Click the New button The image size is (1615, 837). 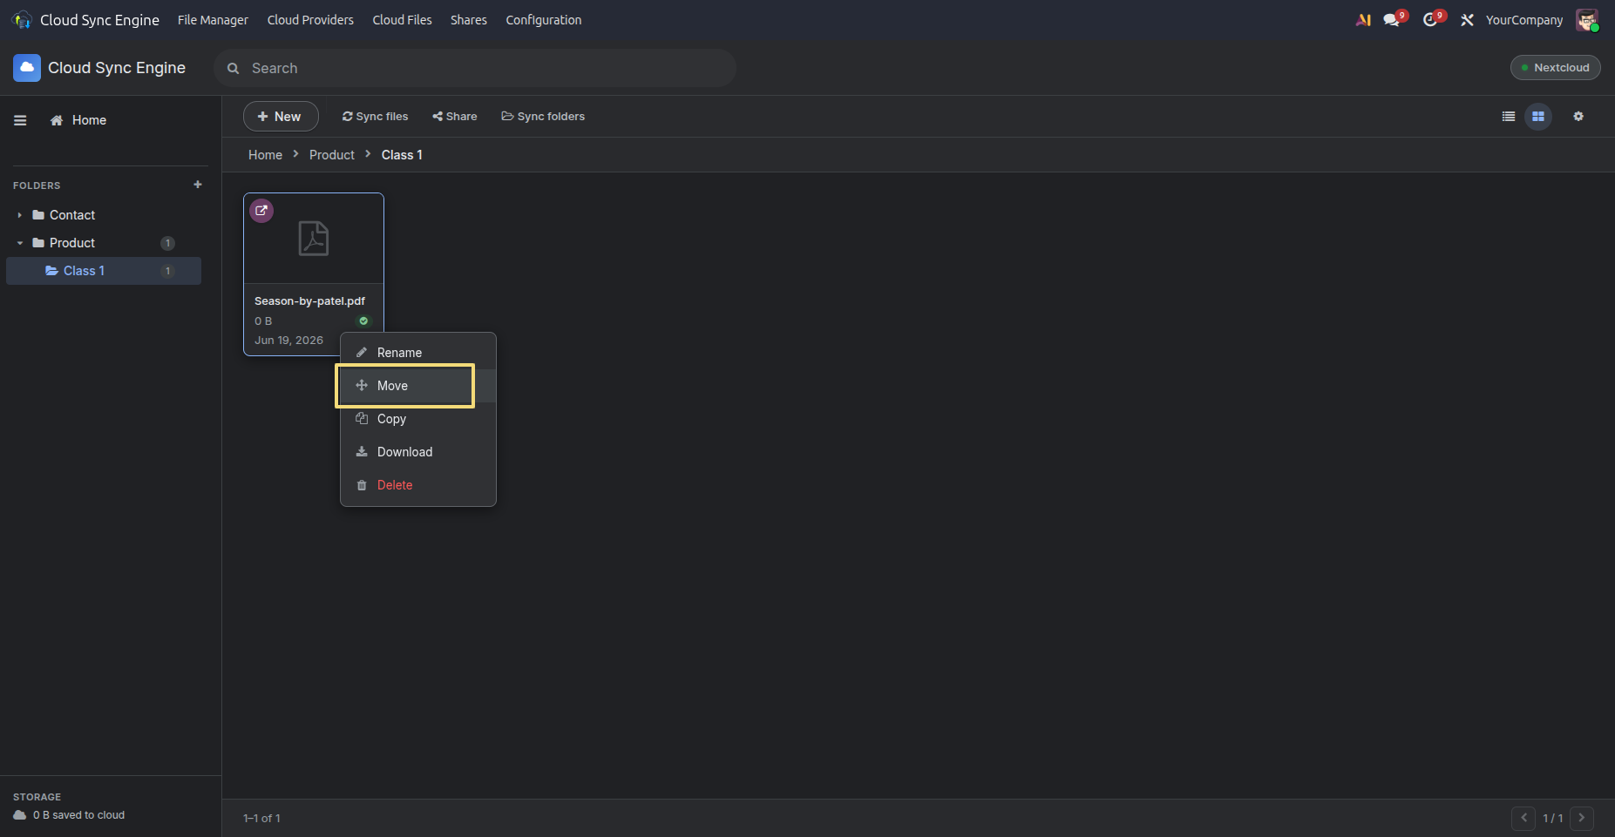tap(281, 117)
